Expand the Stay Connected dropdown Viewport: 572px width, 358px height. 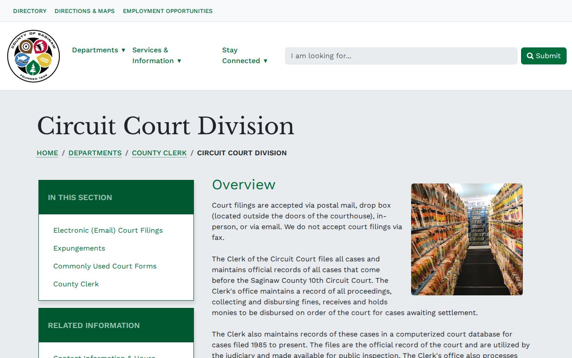point(245,55)
